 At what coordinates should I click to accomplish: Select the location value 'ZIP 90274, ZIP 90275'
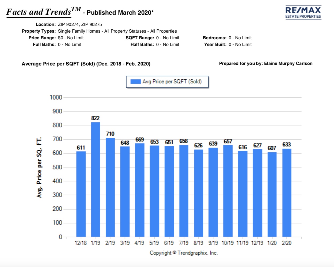coord(80,24)
